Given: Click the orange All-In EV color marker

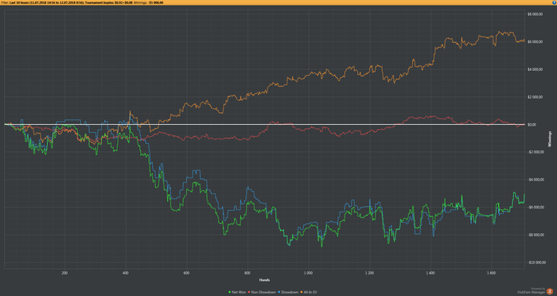Looking at the screenshot, I should click(302, 292).
